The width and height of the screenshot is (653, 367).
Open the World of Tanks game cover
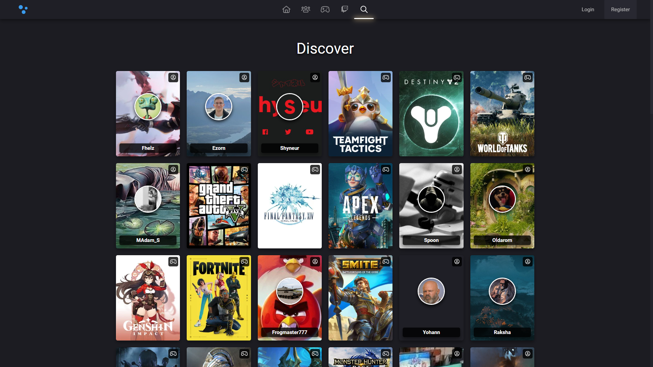point(502,113)
